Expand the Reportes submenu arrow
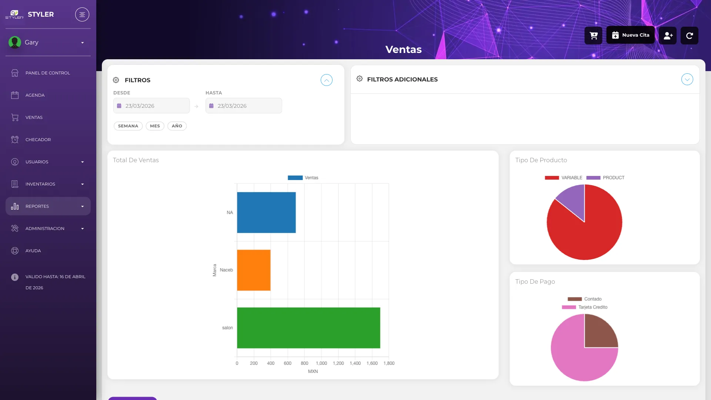The height and width of the screenshot is (400, 711). click(83, 206)
